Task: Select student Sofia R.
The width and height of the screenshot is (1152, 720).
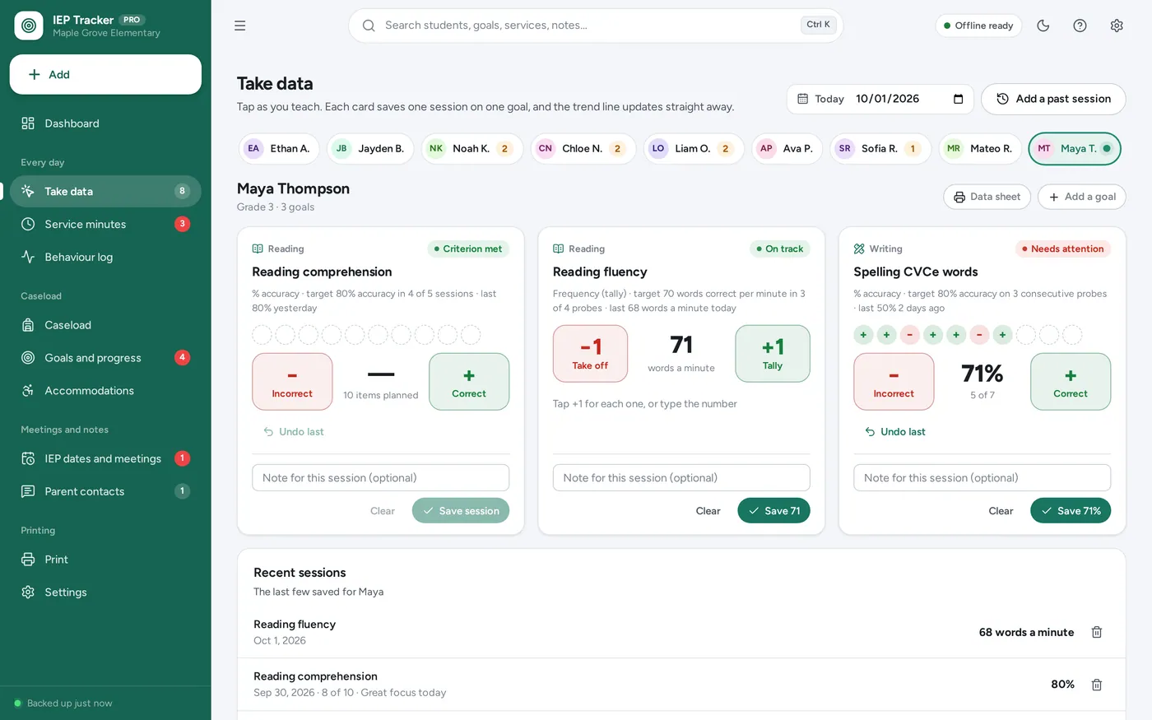Action: coord(880,149)
